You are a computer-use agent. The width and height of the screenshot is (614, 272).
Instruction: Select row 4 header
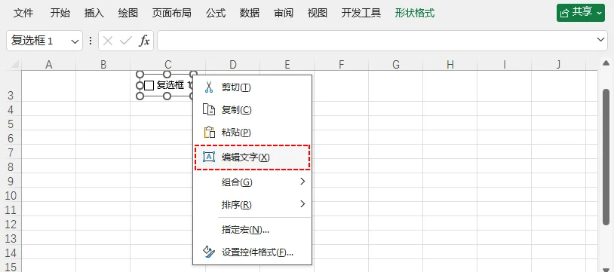click(11, 109)
